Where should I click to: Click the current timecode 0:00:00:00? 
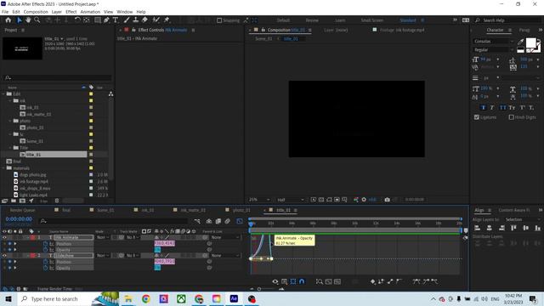19,219
